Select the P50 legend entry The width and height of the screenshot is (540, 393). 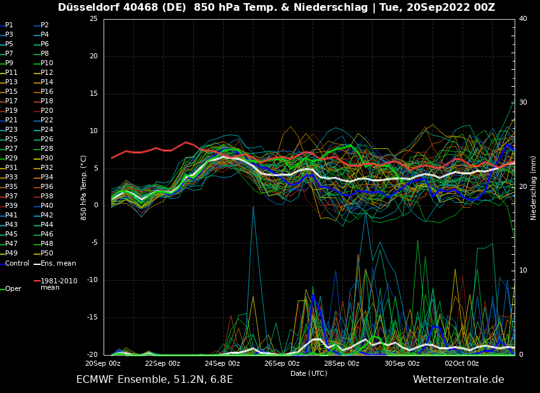pos(46,254)
